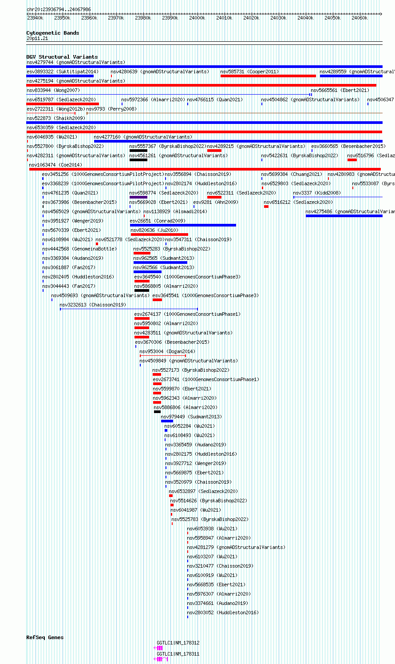
Task: Open nsv1063474 (Coe2014) variant
Action: tap(55, 165)
